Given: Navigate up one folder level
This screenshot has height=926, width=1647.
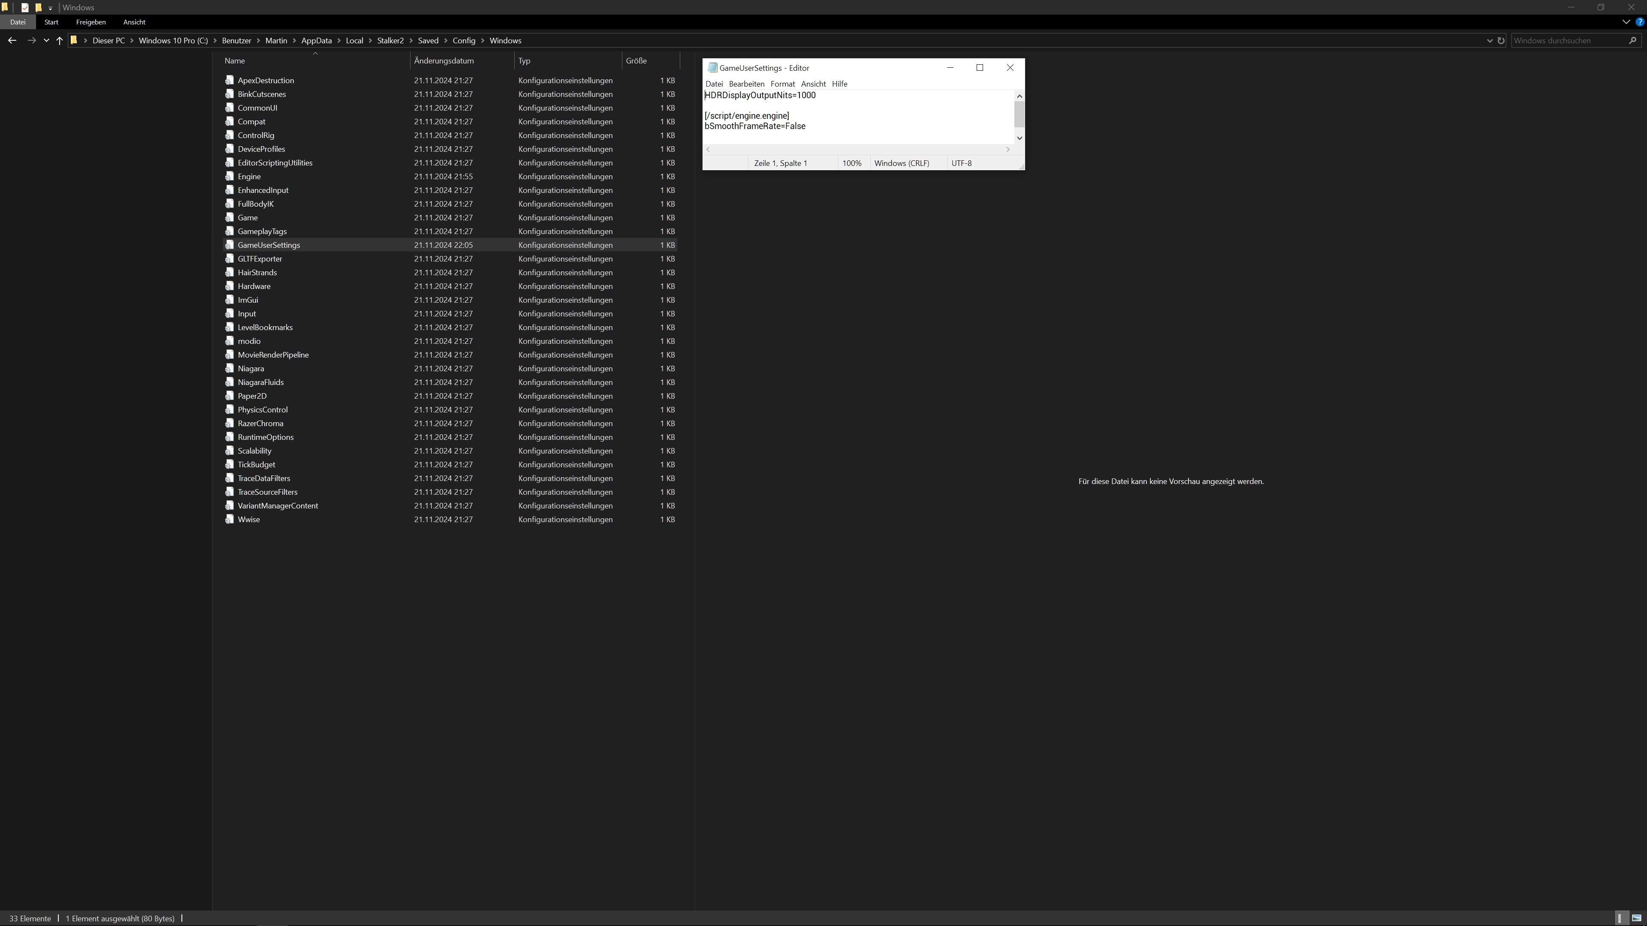Looking at the screenshot, I should 60,40.
